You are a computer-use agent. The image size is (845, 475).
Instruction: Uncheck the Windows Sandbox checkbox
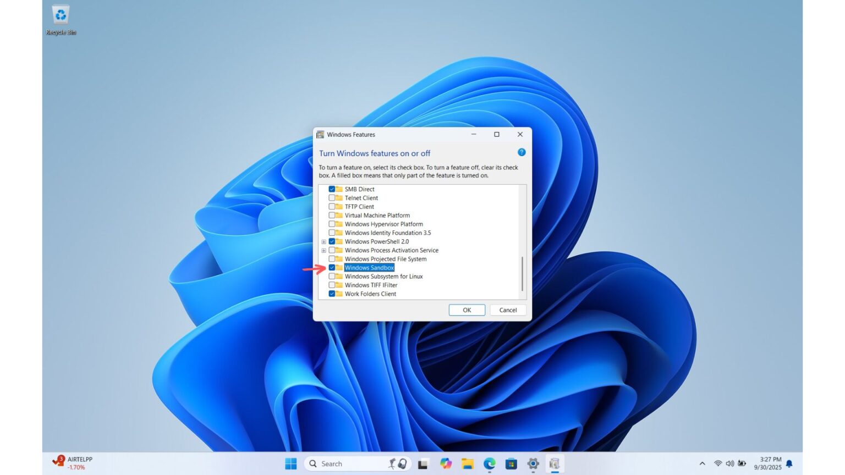coord(332,267)
